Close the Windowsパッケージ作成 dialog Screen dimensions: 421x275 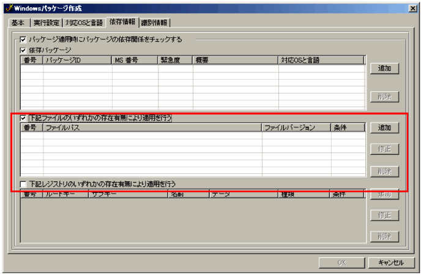coord(412,9)
